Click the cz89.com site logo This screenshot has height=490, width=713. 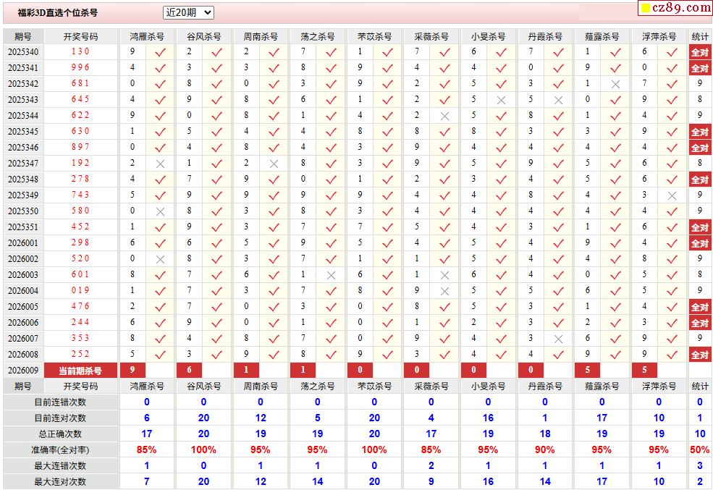675,8
